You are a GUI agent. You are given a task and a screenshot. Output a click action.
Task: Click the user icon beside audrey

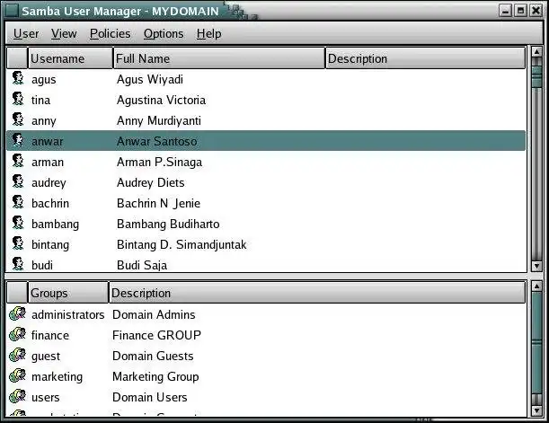[x=18, y=181]
